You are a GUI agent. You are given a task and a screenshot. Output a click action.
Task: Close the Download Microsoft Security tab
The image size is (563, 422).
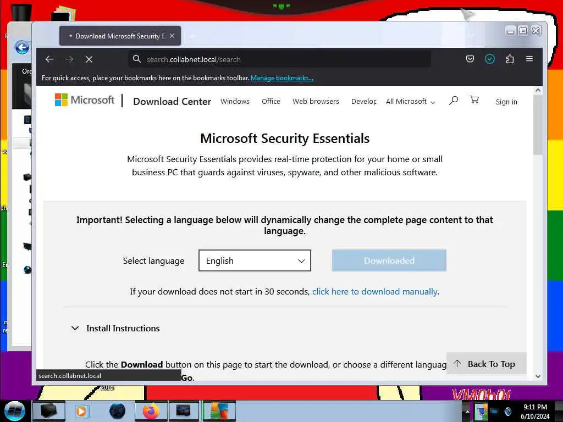(x=172, y=36)
